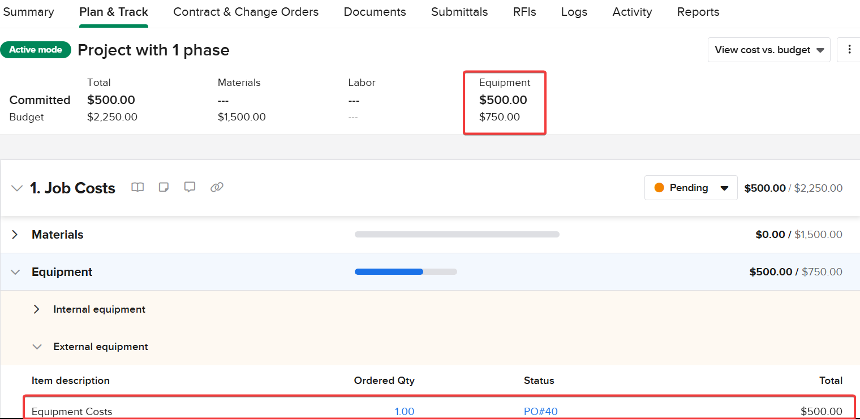860x419 pixels.
Task: Click the Active mode badge
Action: [x=36, y=50]
